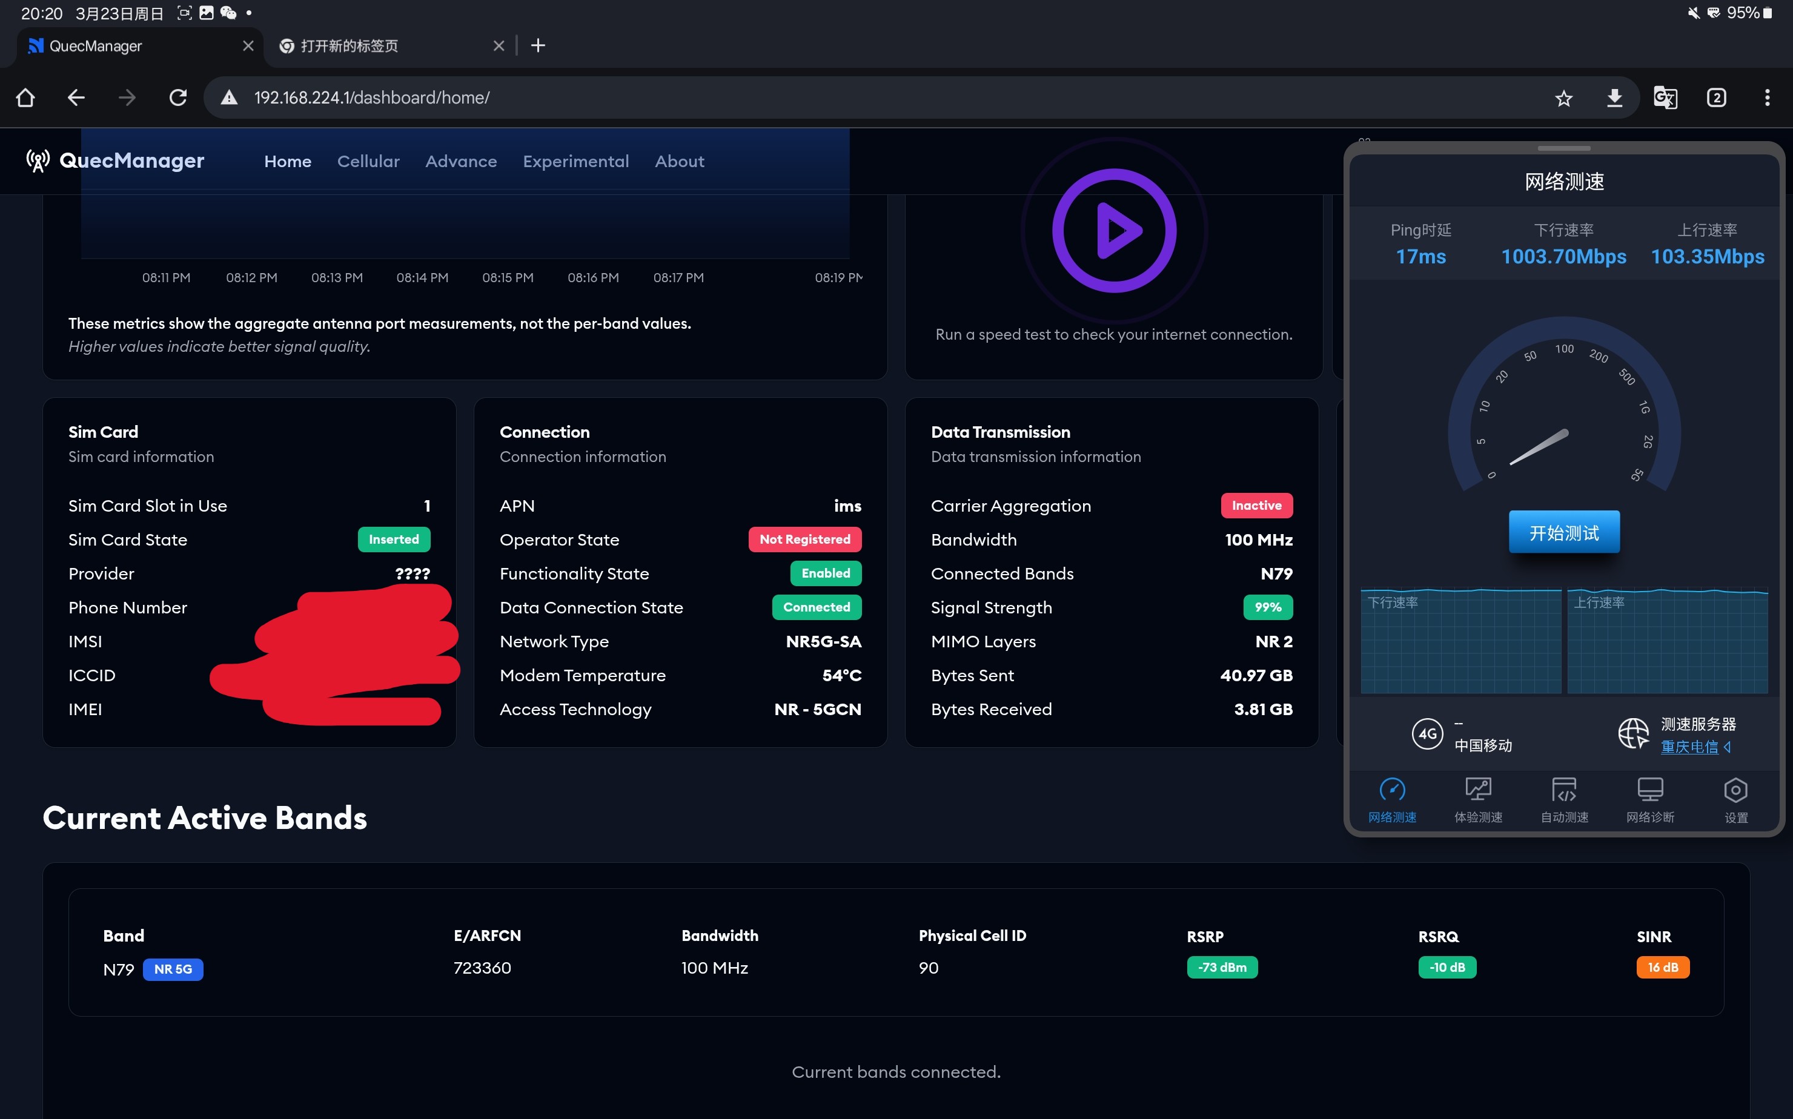Click the 上行速率 upload graph
The image size is (1793, 1119).
[1667, 641]
